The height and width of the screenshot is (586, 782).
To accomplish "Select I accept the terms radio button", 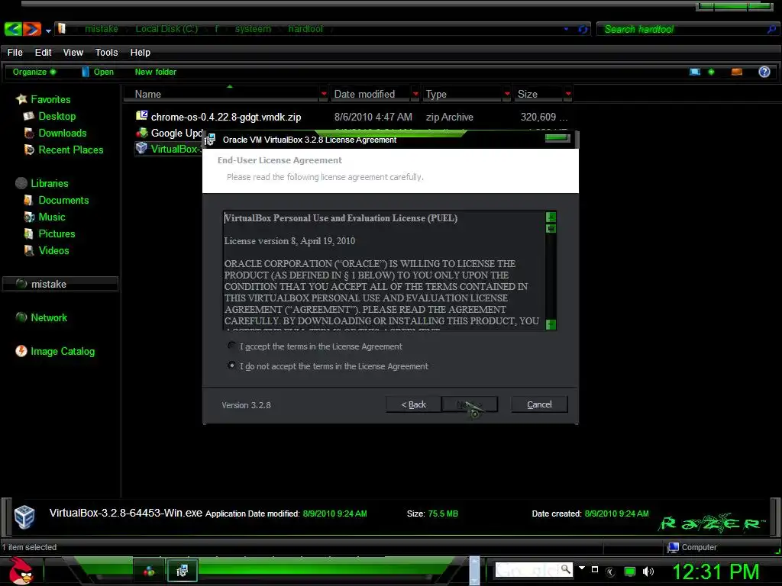I will tap(231, 346).
